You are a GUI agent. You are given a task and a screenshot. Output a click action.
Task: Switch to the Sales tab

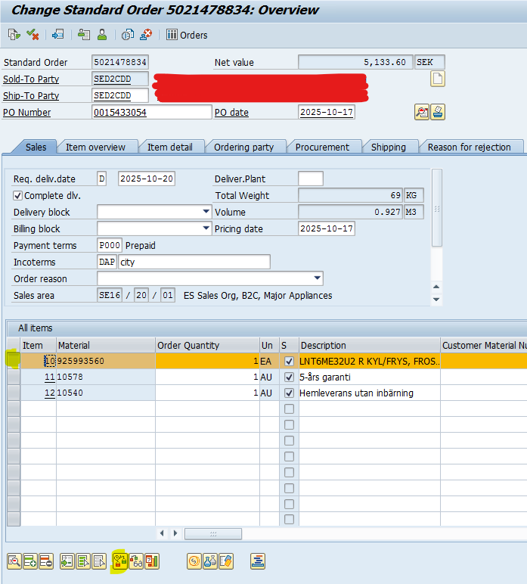tap(36, 147)
